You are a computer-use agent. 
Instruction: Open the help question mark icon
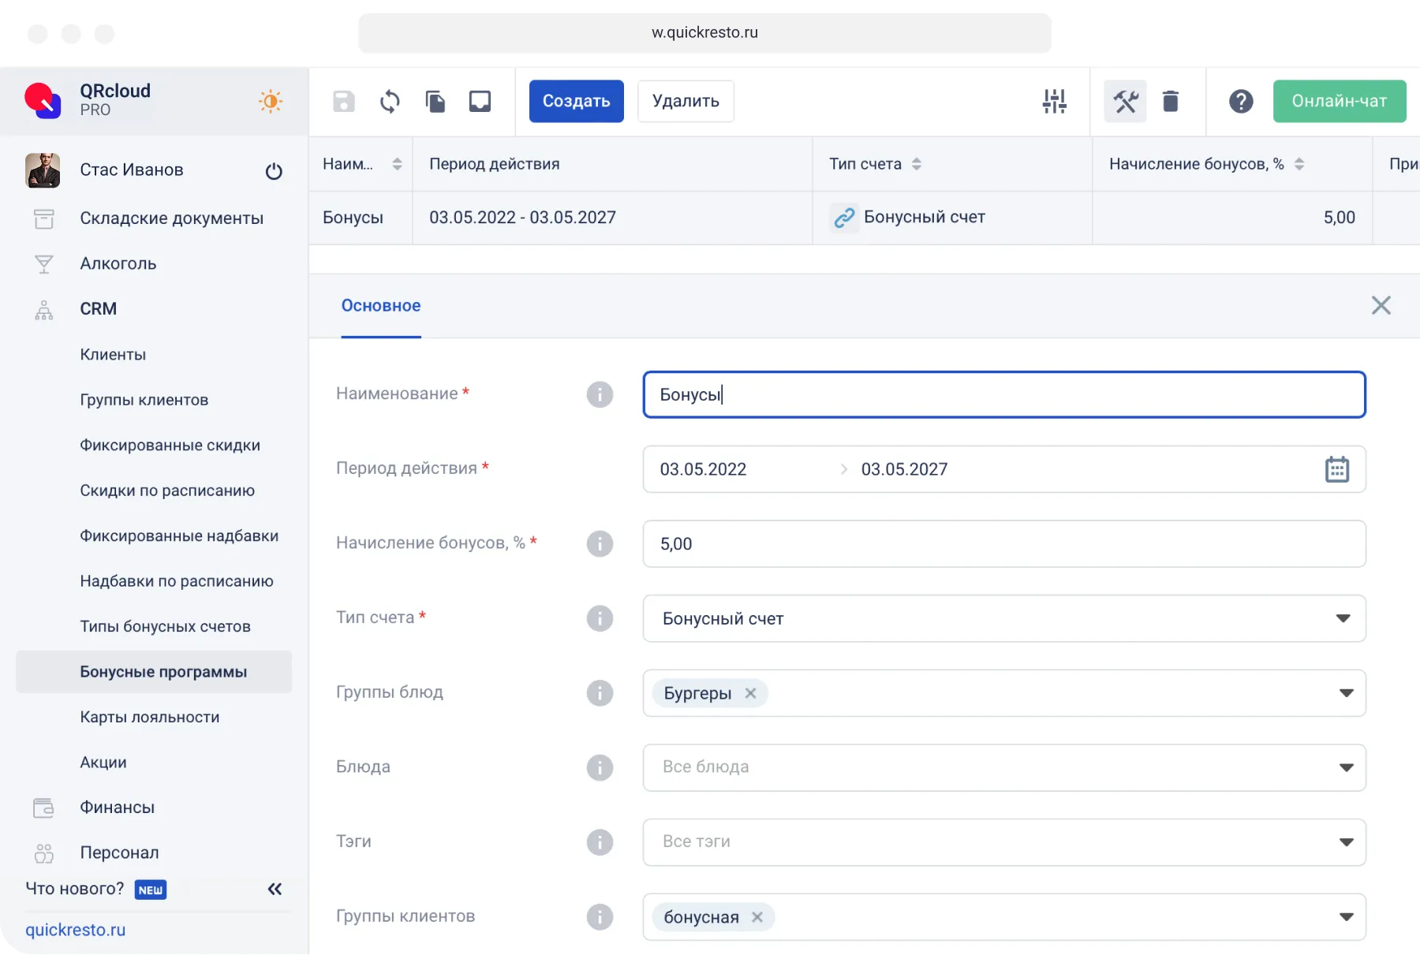pyautogui.click(x=1240, y=101)
